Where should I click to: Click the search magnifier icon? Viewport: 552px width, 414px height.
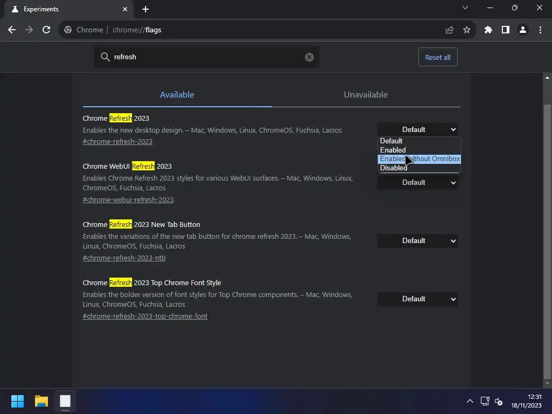pyautogui.click(x=105, y=57)
